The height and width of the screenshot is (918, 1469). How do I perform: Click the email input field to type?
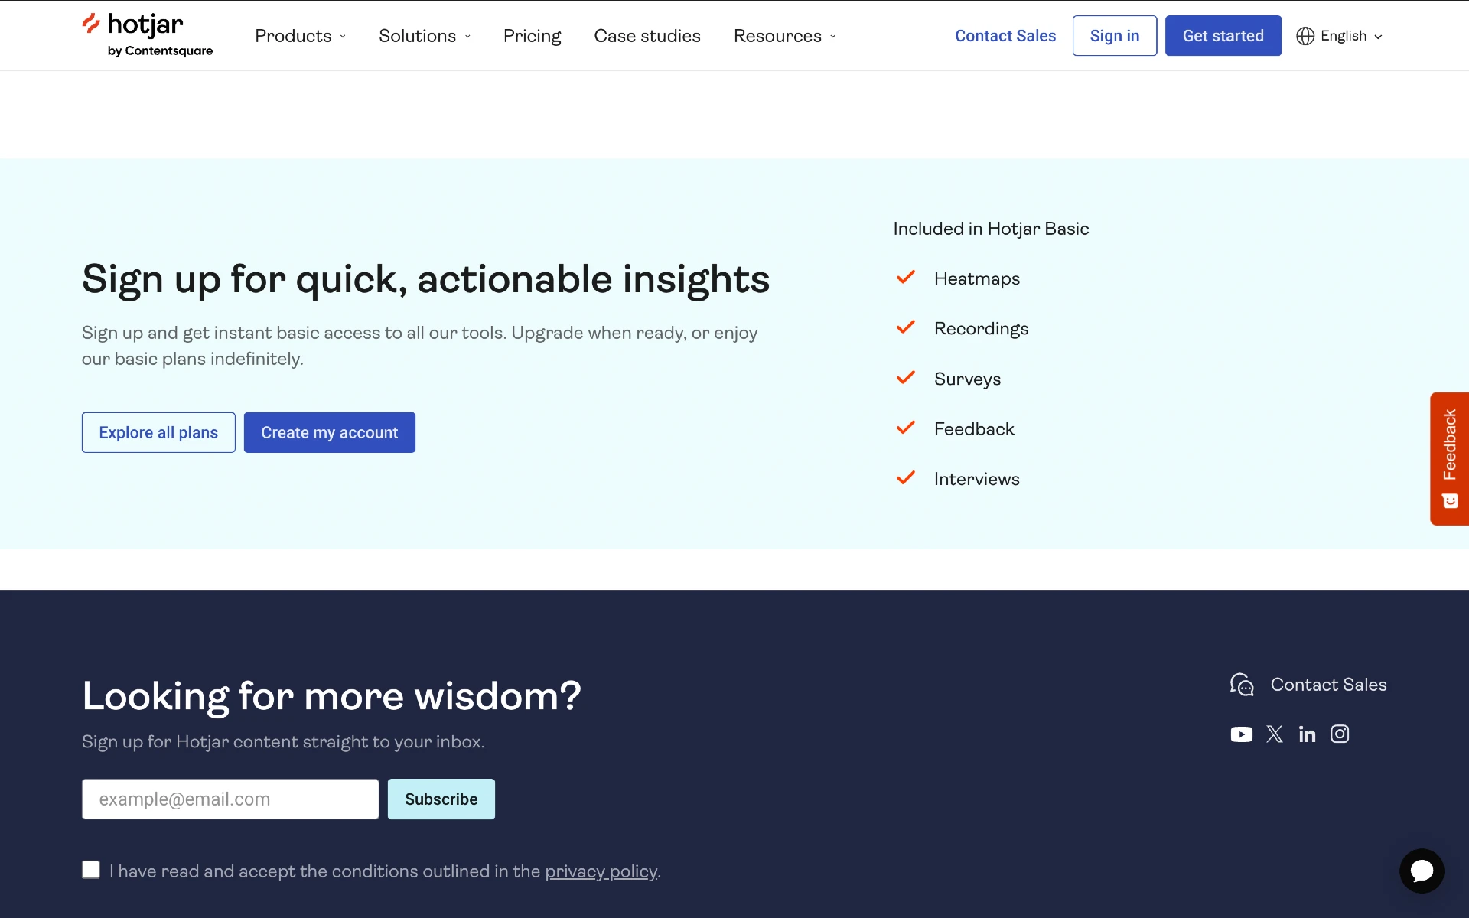pyautogui.click(x=230, y=799)
